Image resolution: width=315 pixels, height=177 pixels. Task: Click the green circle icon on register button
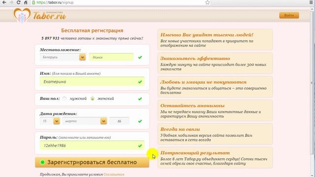[42, 162]
